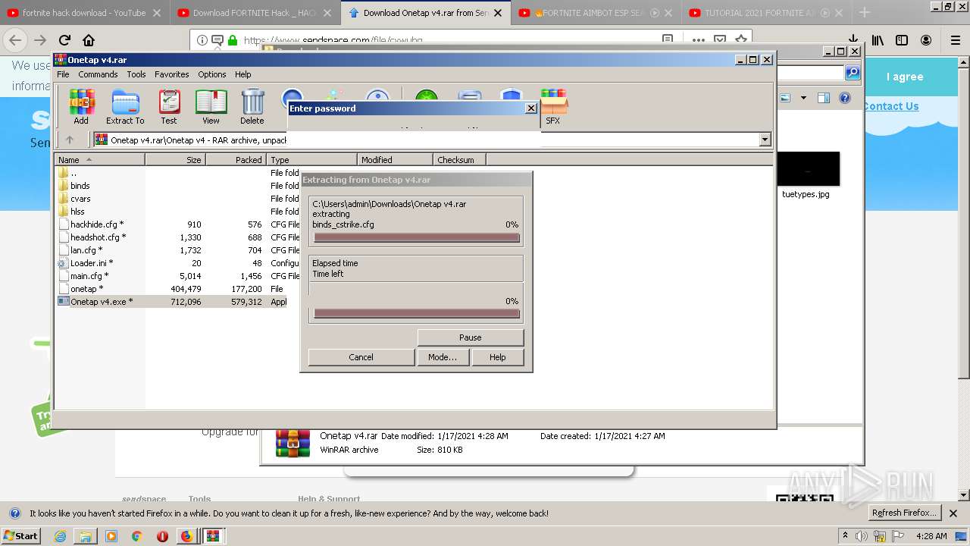
Task: Open Favorites menu in WinRAR
Action: pyautogui.click(x=172, y=74)
